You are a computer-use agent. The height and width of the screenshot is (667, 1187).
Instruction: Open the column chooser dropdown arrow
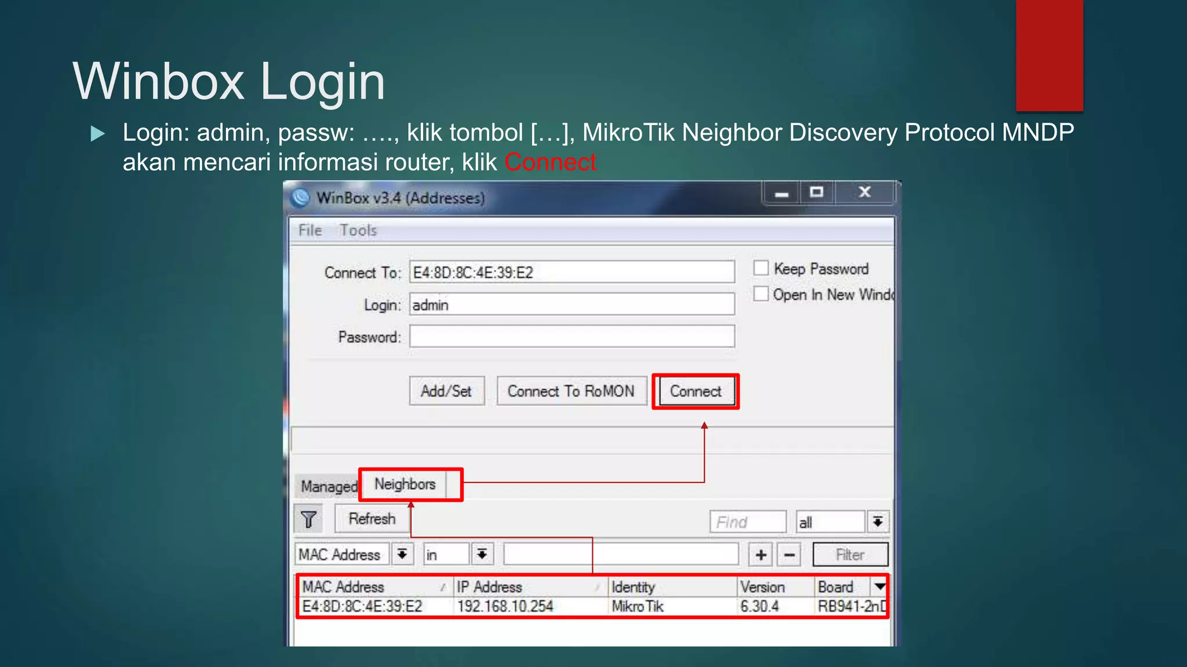point(880,587)
